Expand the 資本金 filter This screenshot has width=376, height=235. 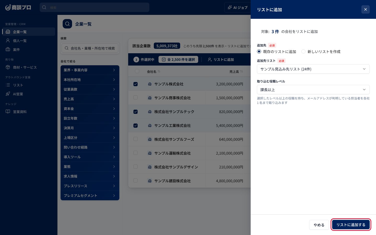[x=90, y=109]
